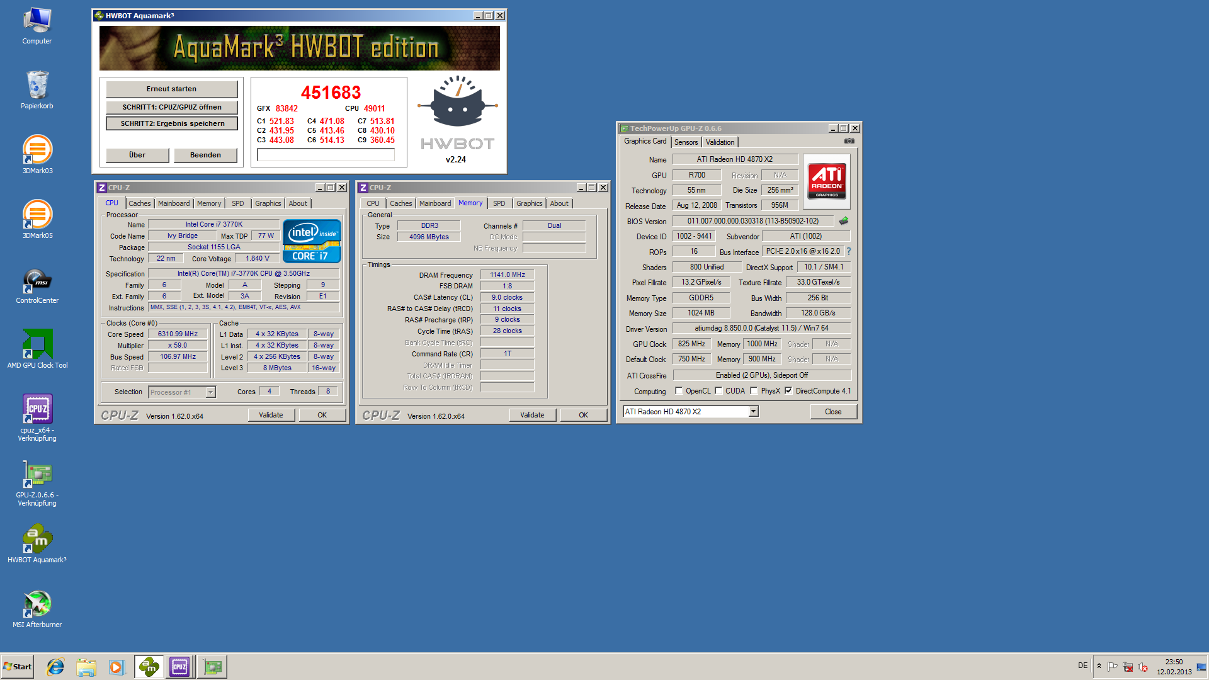
Task: Open Windows Media Player in taskbar
Action: [116, 667]
